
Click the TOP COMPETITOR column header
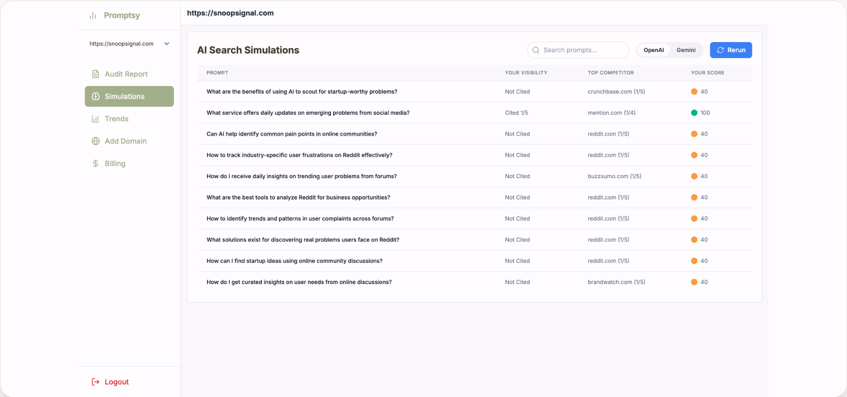pyautogui.click(x=611, y=73)
